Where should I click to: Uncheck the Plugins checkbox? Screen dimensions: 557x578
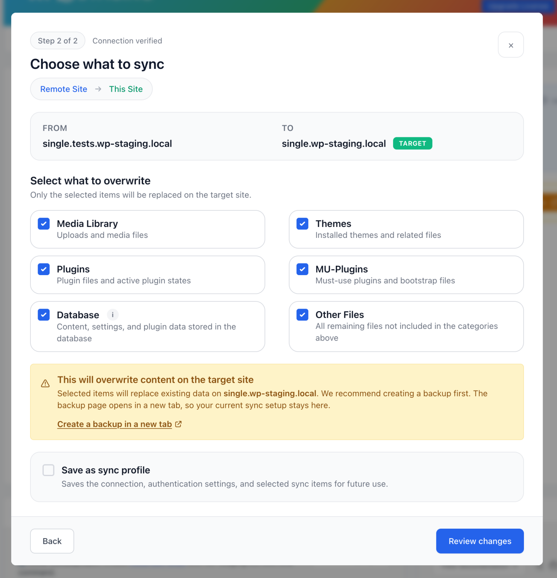click(44, 269)
